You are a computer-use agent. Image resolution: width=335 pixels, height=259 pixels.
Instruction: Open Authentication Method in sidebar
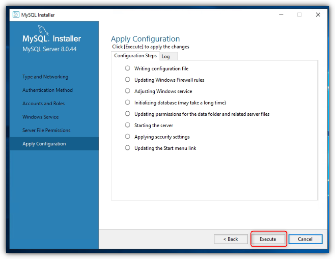click(x=48, y=90)
